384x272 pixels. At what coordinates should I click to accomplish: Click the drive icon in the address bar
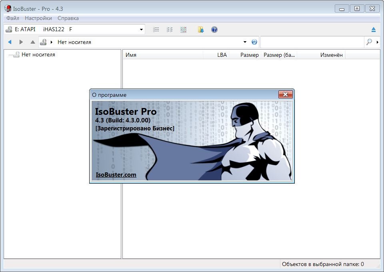(43, 42)
